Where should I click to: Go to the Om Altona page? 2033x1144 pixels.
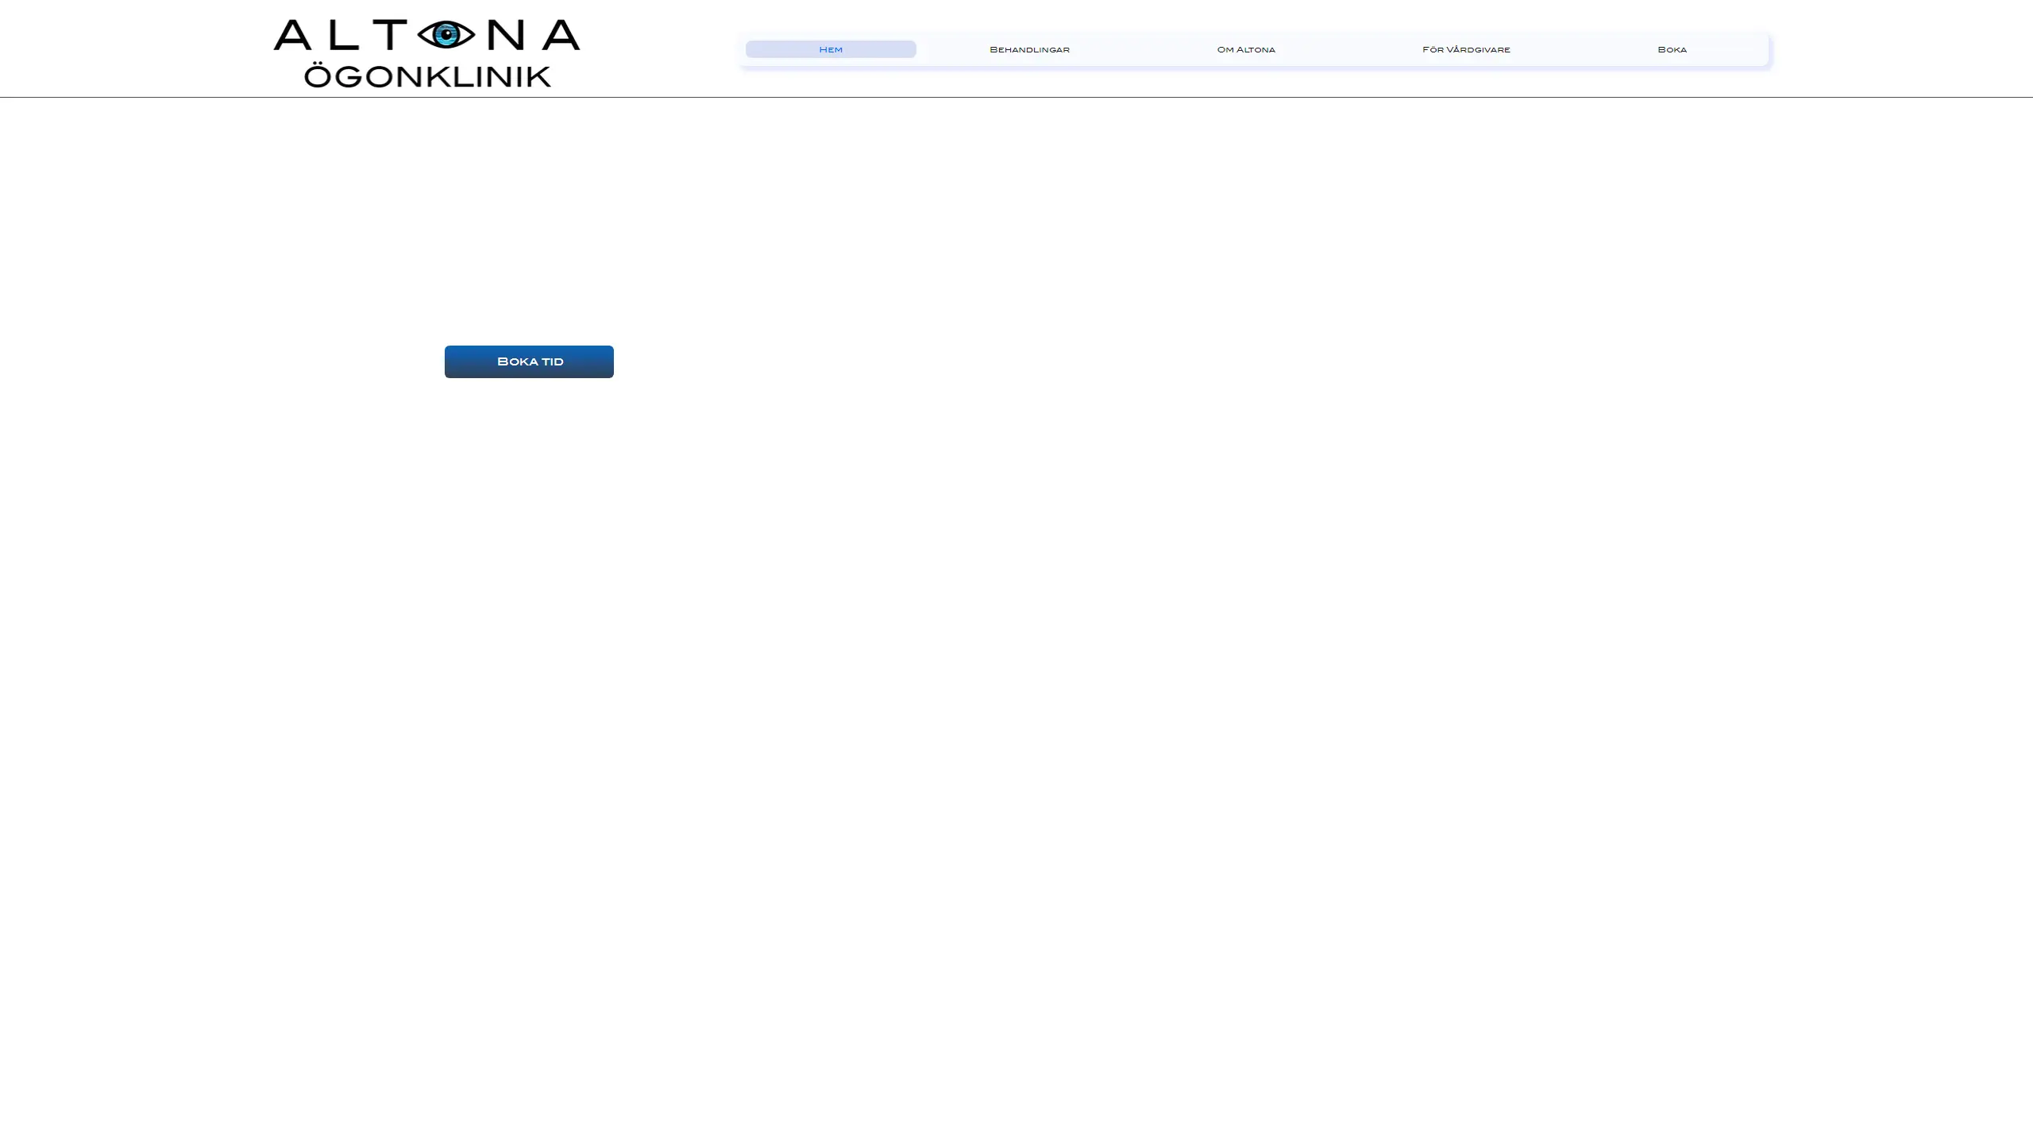pyautogui.click(x=1246, y=49)
